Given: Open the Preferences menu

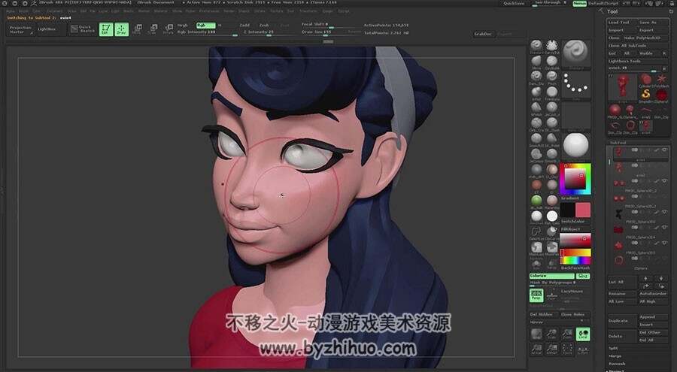Looking at the screenshot, I should click(209, 11).
